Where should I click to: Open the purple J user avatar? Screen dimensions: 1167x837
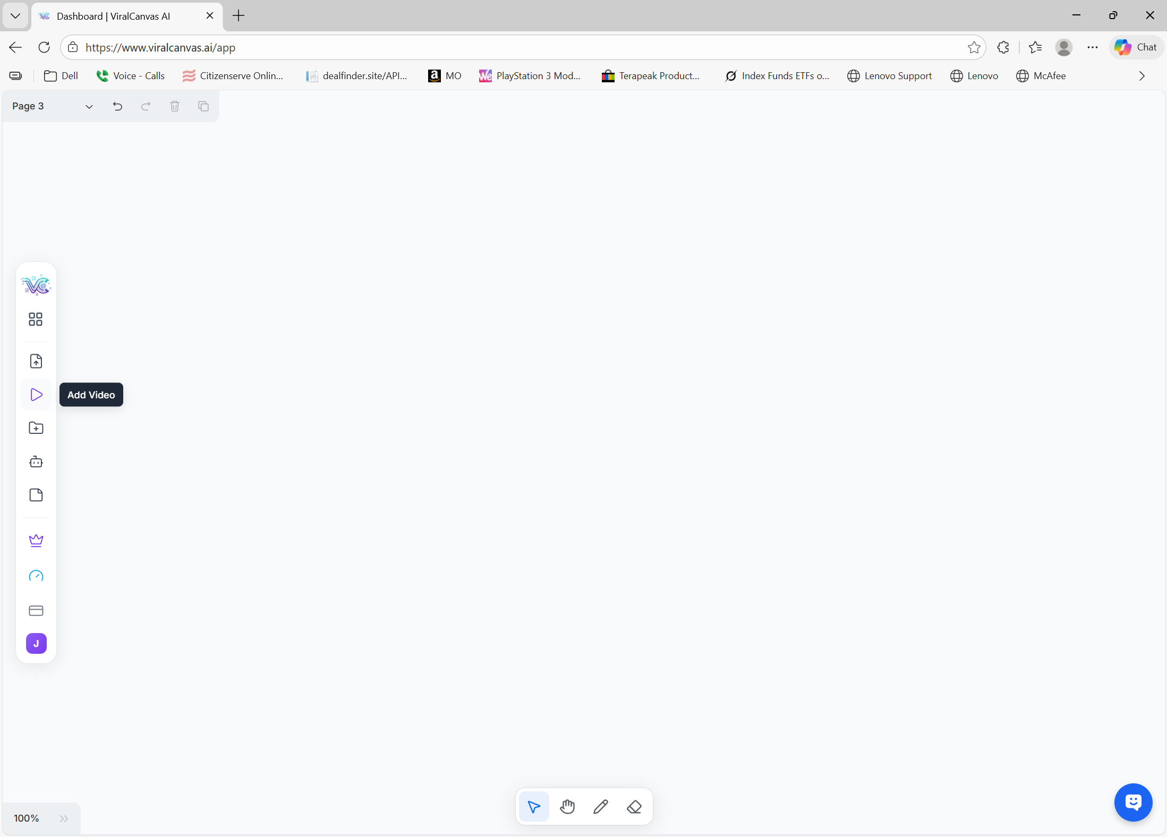(x=36, y=644)
